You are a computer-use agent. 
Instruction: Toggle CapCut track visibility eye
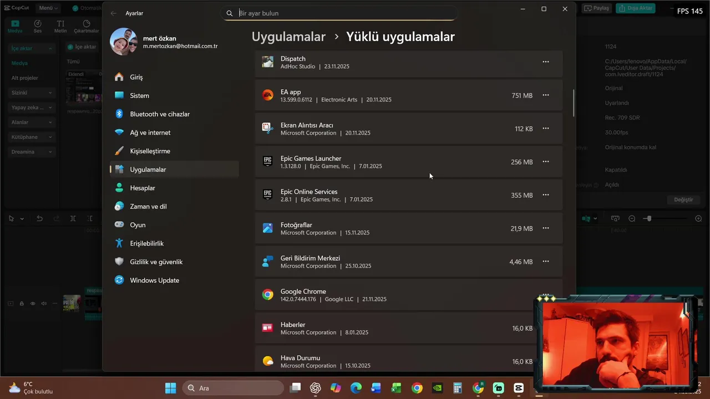33,303
